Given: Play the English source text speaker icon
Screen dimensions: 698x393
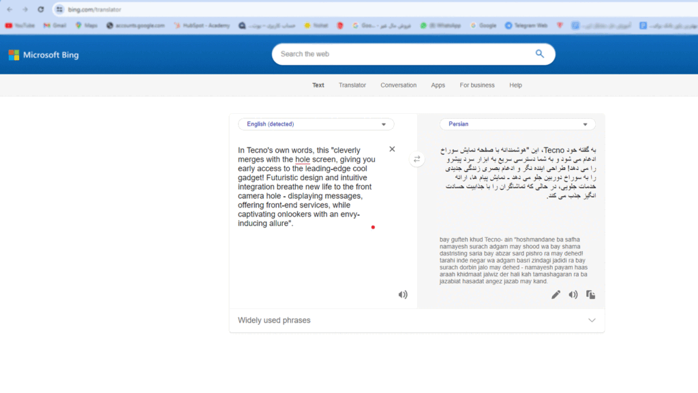Looking at the screenshot, I should tap(403, 294).
